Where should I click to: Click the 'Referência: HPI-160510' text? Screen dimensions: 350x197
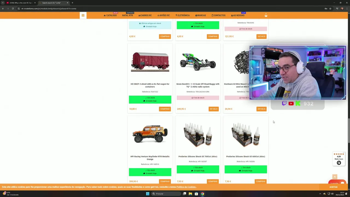tap(150, 164)
